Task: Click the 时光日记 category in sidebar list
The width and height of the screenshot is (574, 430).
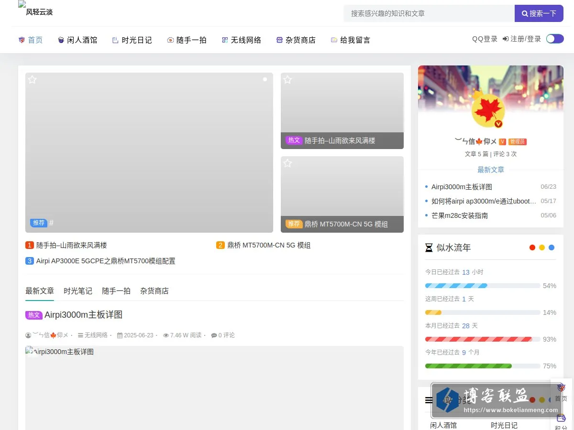Action: point(504,425)
